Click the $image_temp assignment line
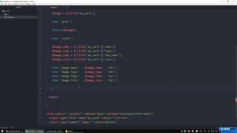 (x=87, y=55)
